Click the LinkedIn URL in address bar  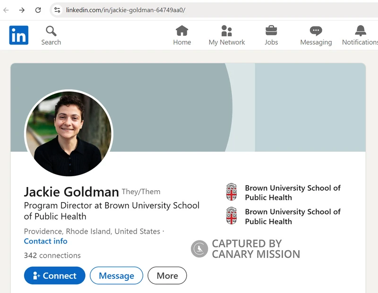[x=126, y=10]
